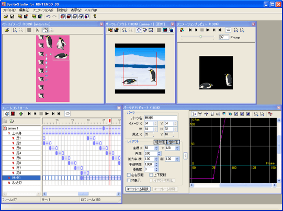Play animation in the preview panel
This screenshot has width=283, height=211.
point(208,30)
